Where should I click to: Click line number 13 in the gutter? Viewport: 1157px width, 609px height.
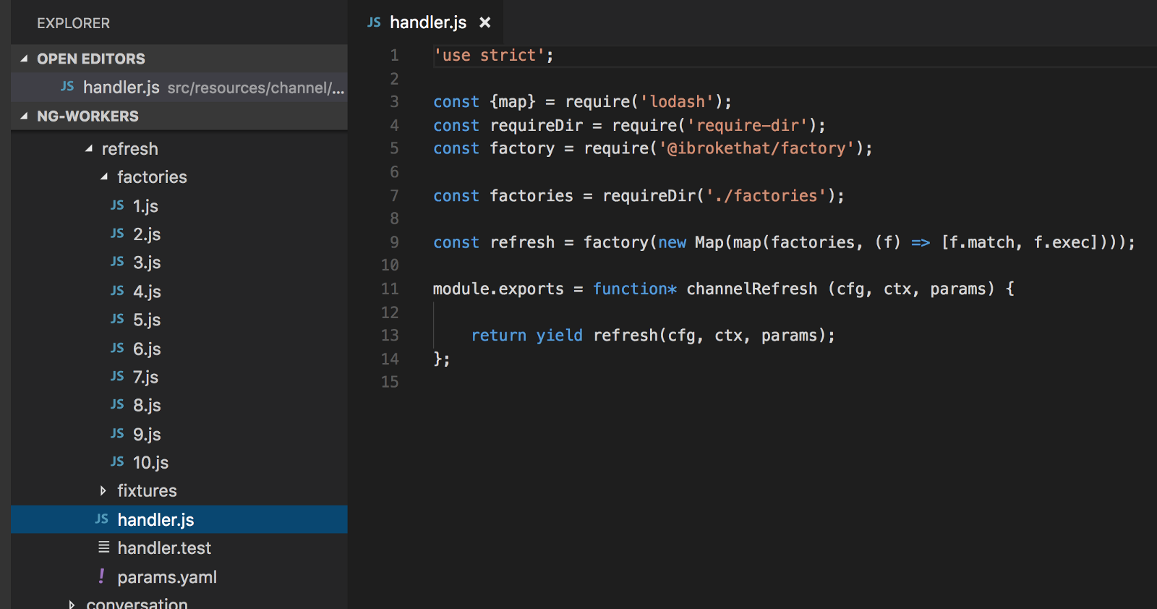tap(390, 335)
